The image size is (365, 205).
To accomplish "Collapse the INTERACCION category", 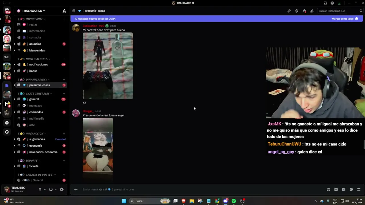I will [x=32, y=134].
